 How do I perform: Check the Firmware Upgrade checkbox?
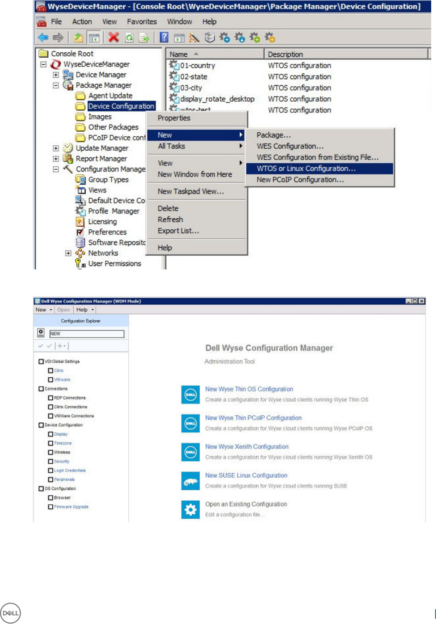pyautogui.click(x=51, y=507)
